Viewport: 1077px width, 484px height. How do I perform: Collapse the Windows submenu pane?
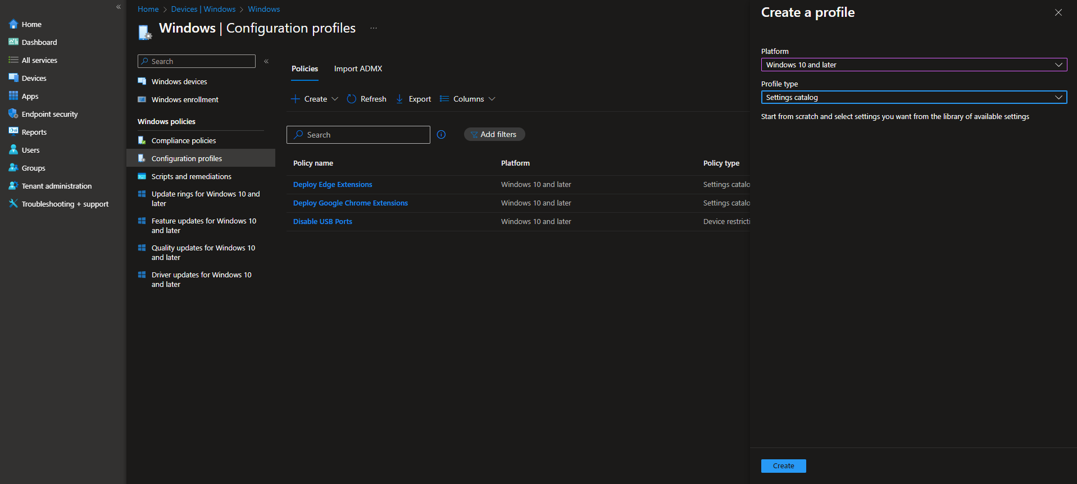pyautogui.click(x=266, y=61)
